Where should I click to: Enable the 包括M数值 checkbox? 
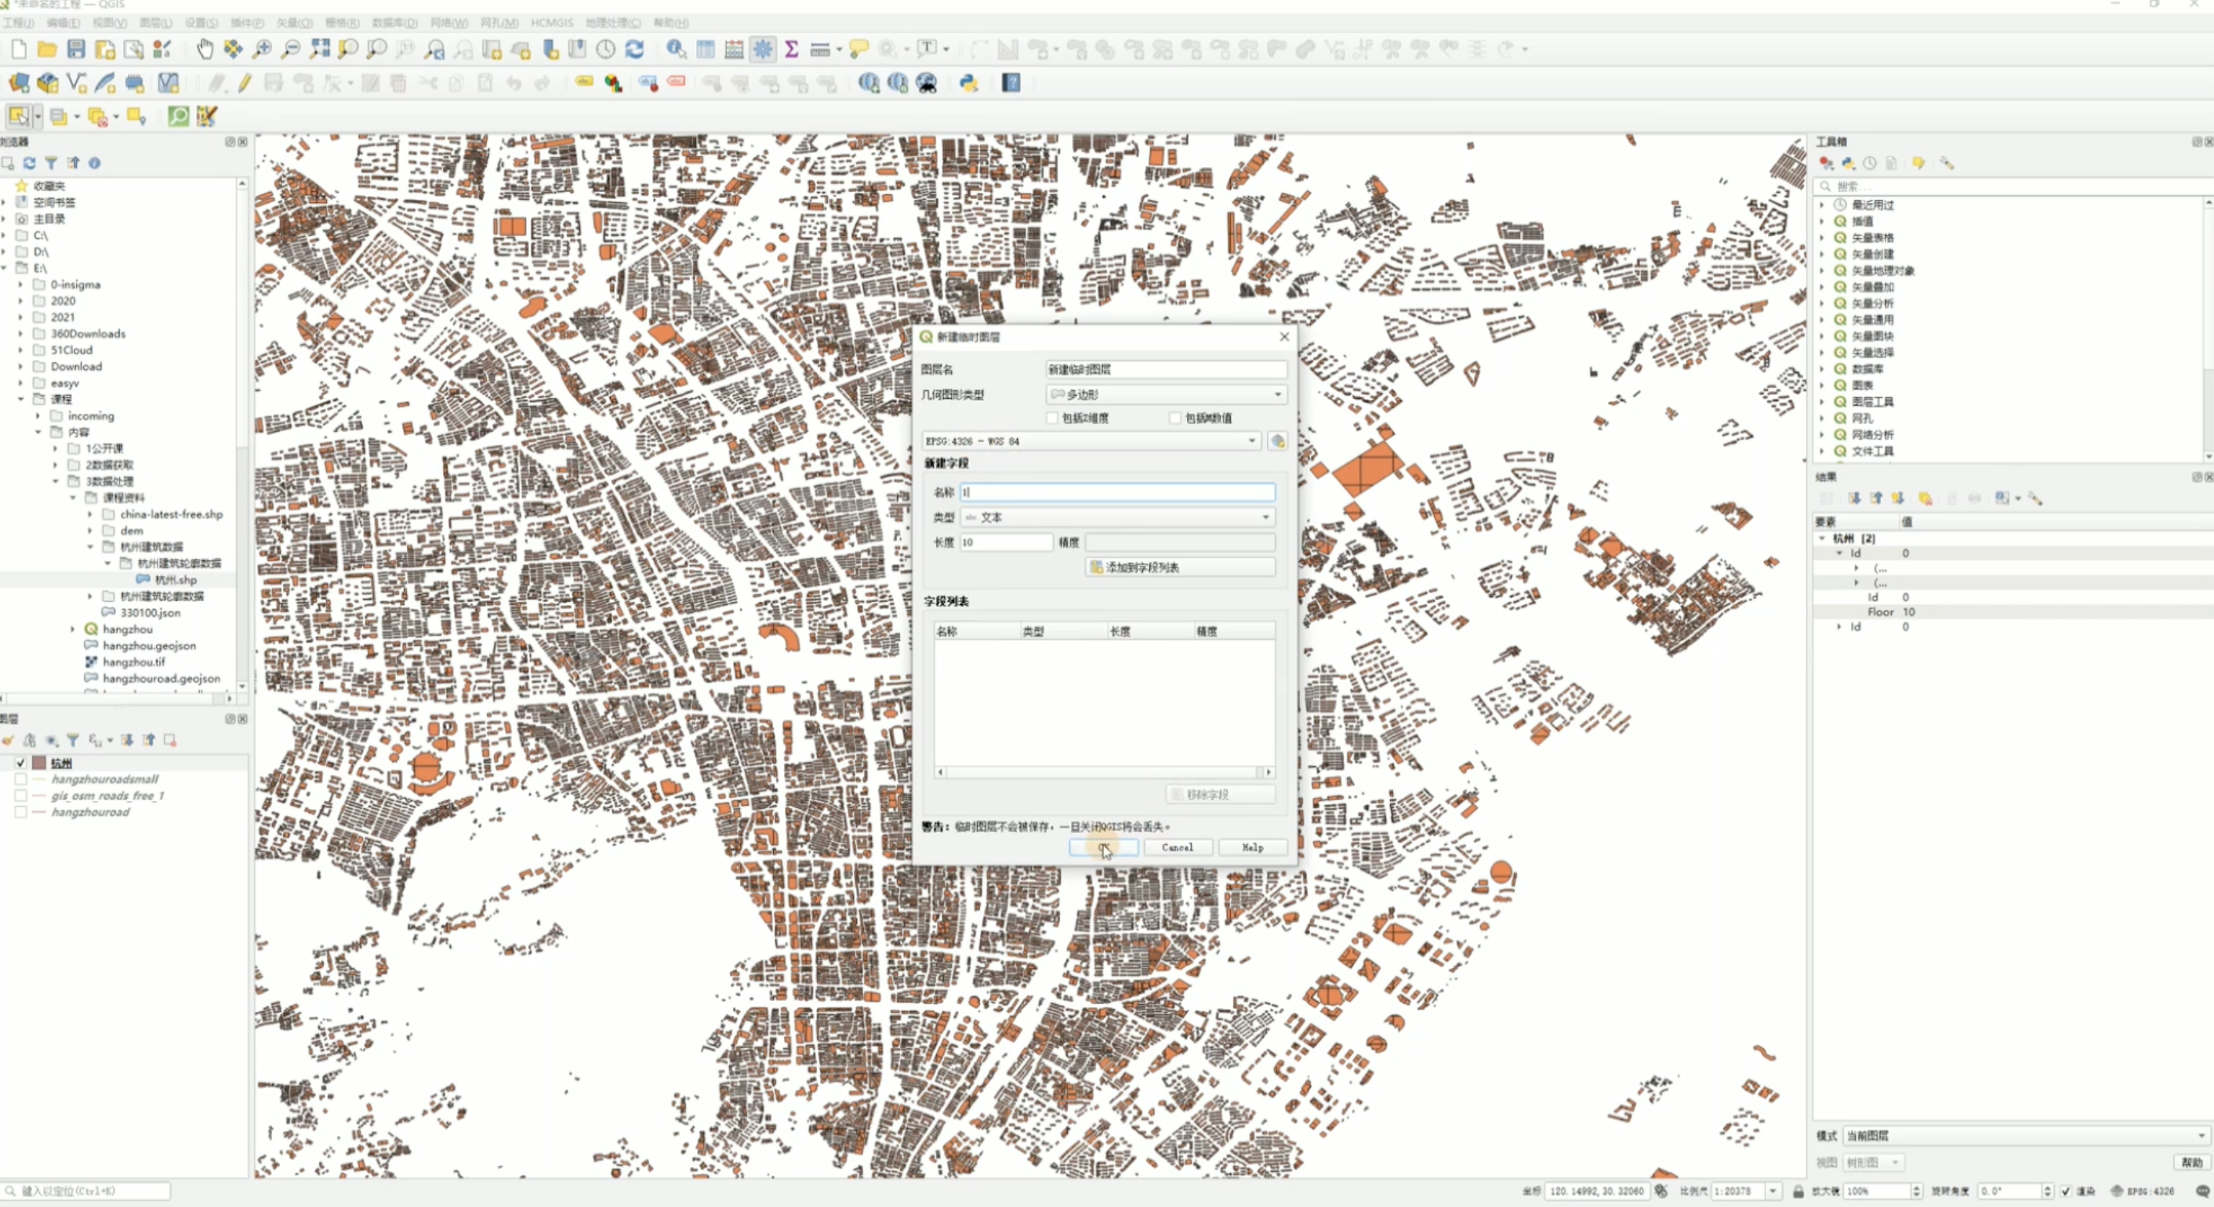point(1175,418)
